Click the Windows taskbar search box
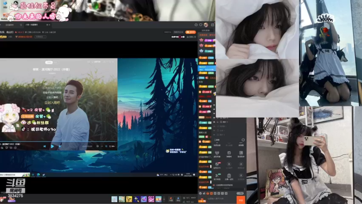362x204 pixels. [x=15, y=175]
